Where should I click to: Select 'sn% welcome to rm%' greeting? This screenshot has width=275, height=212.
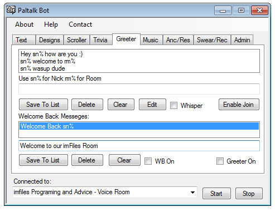point(139,61)
